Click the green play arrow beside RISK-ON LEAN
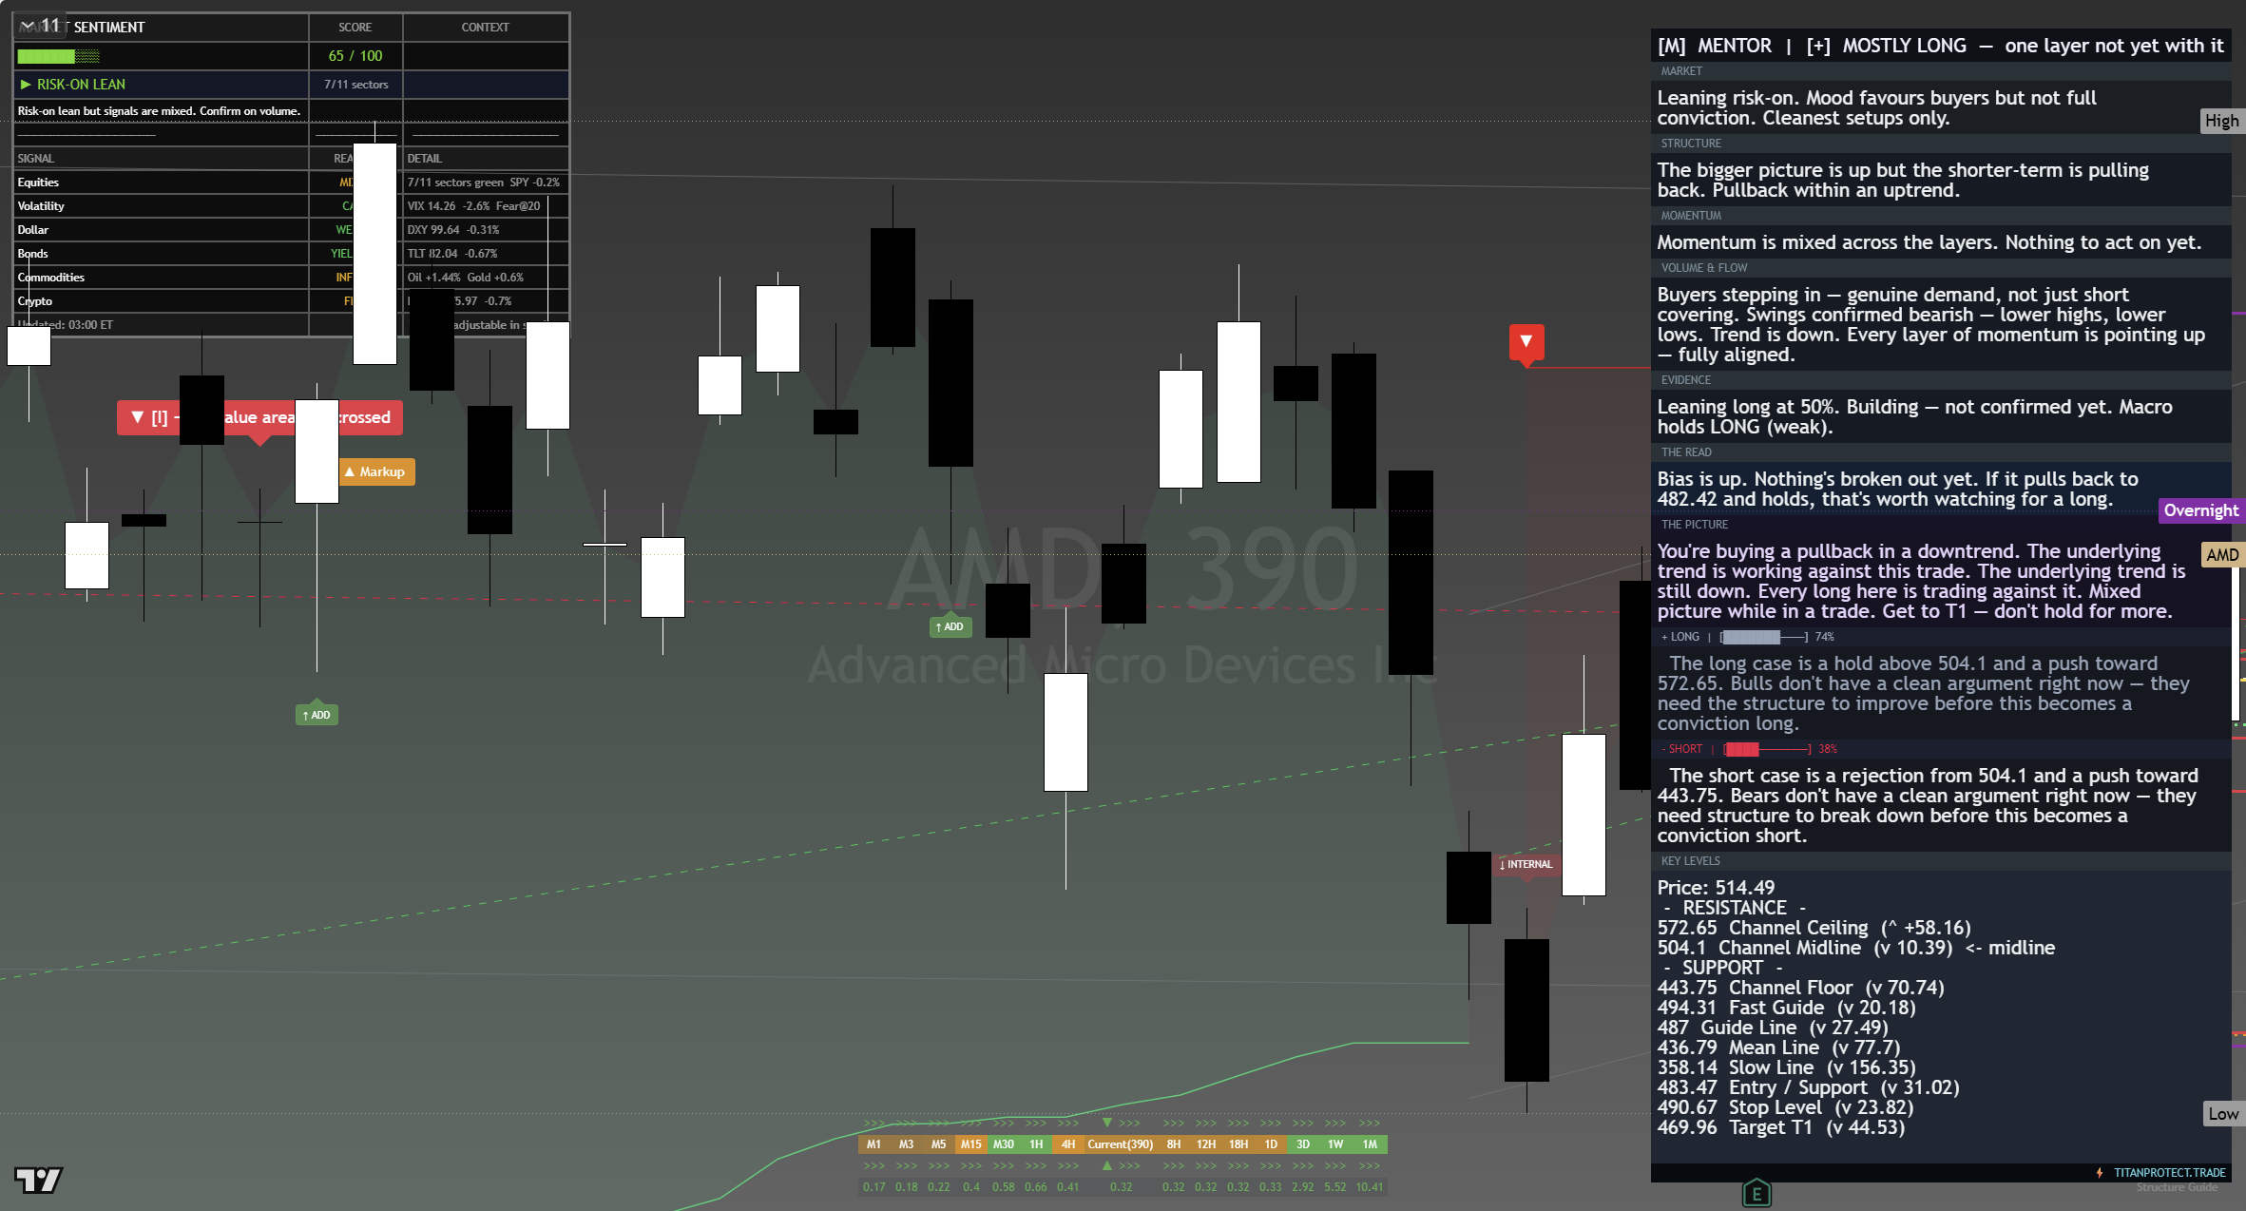This screenshot has height=1211, width=2246. pos(26,85)
